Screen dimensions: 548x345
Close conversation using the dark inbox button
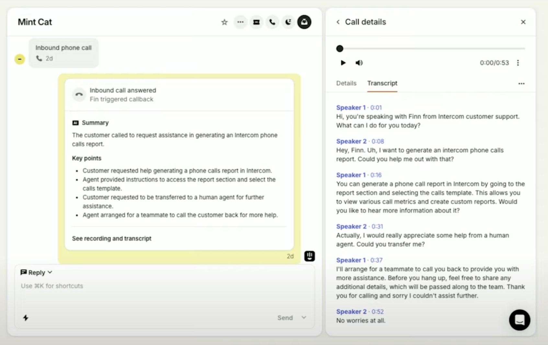[304, 22]
